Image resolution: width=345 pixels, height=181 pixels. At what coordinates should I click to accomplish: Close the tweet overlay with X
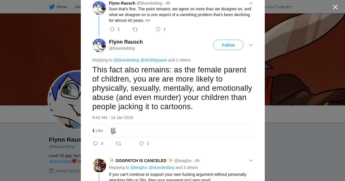pyautogui.click(x=335, y=7)
